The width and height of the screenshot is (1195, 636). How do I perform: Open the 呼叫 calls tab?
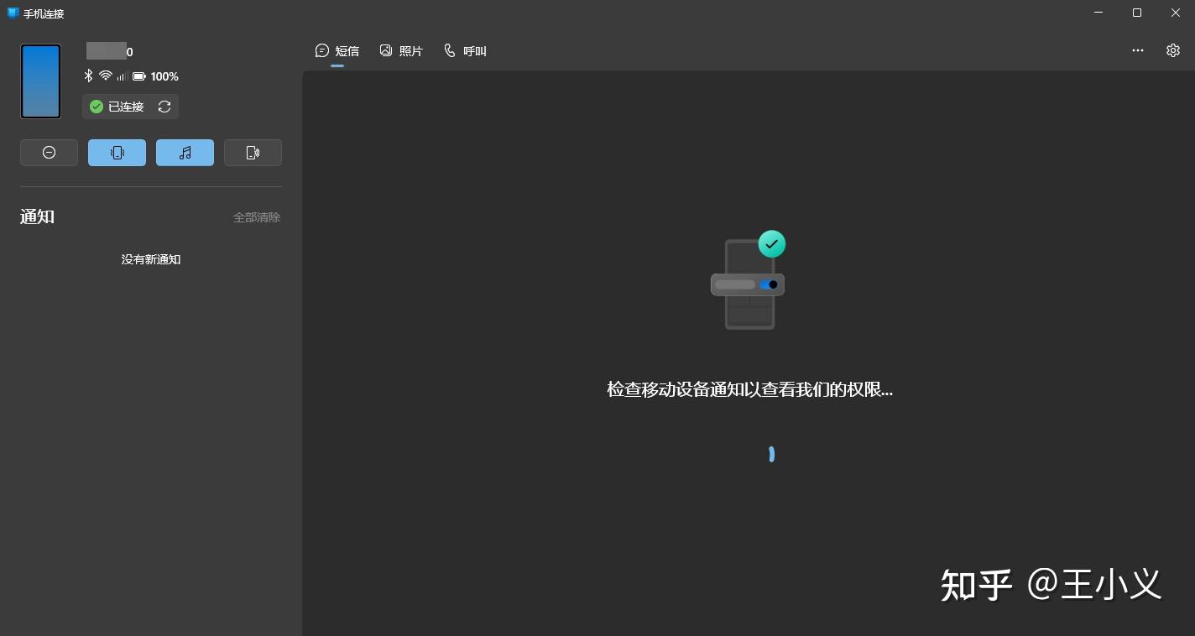465,51
